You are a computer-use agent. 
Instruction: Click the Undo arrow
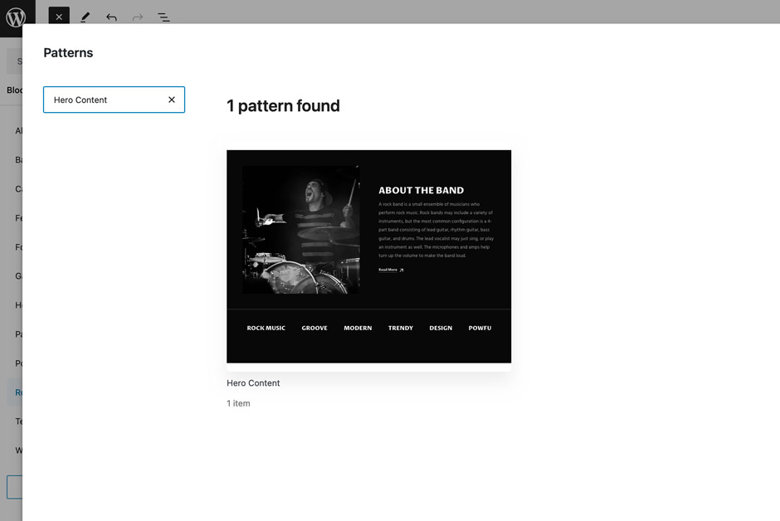(x=111, y=17)
